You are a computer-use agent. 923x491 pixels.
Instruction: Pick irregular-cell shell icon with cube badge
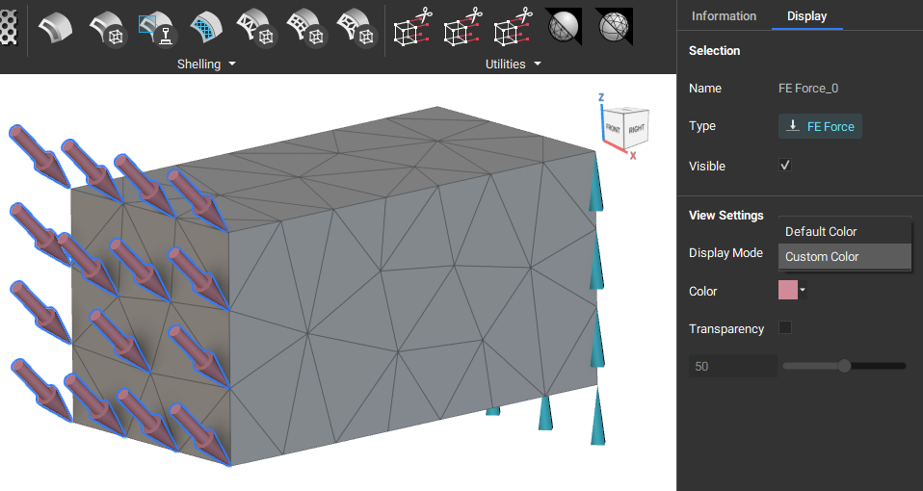tap(356, 29)
